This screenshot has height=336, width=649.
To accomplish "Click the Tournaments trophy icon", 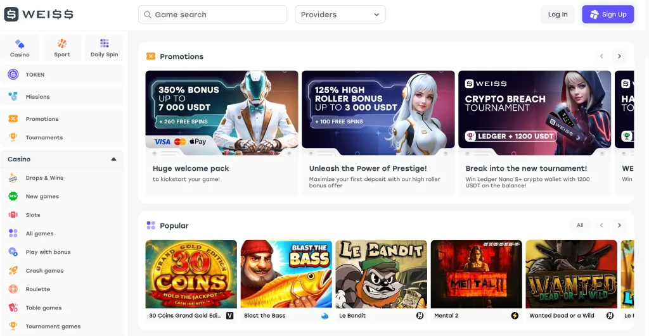I will click(x=13, y=137).
